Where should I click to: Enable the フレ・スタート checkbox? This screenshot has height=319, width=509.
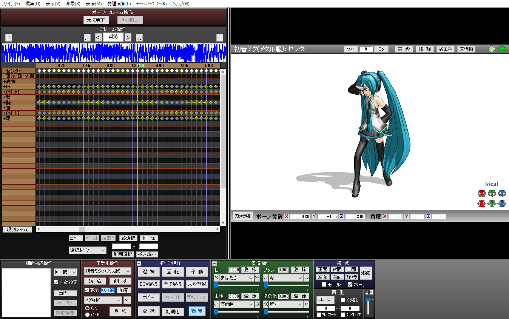coord(319,315)
